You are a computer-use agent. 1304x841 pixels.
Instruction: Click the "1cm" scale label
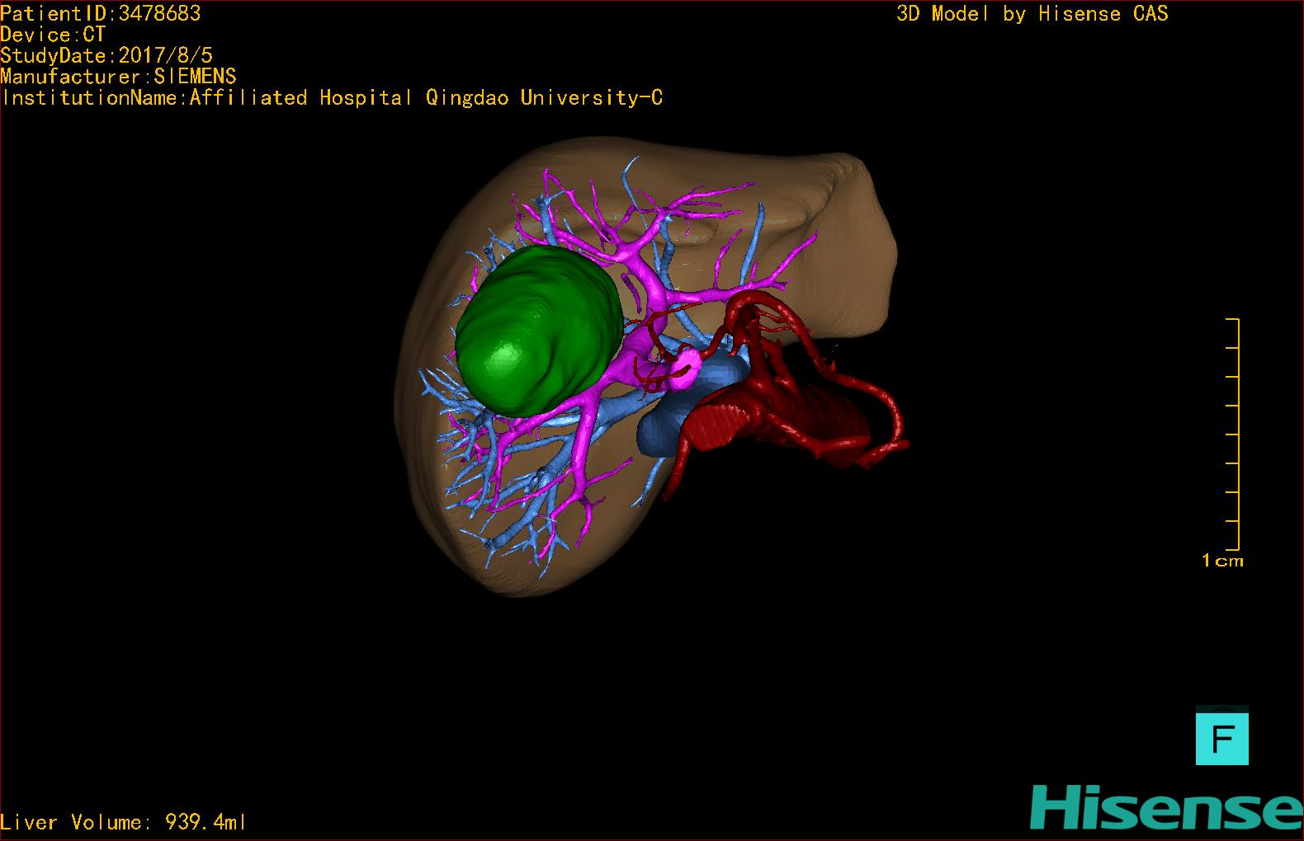[x=1222, y=561]
